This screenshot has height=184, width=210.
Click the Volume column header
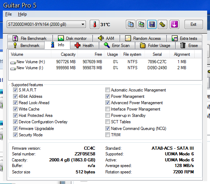[30, 54]
